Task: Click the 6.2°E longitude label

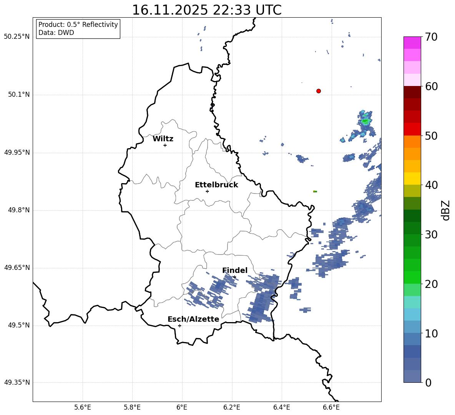Action: pyautogui.click(x=232, y=407)
